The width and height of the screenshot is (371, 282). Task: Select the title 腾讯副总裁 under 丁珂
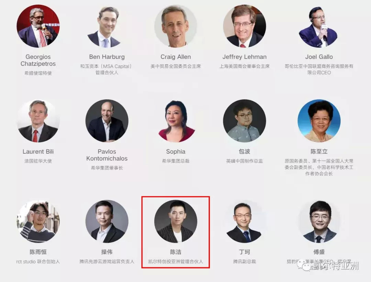245,262
